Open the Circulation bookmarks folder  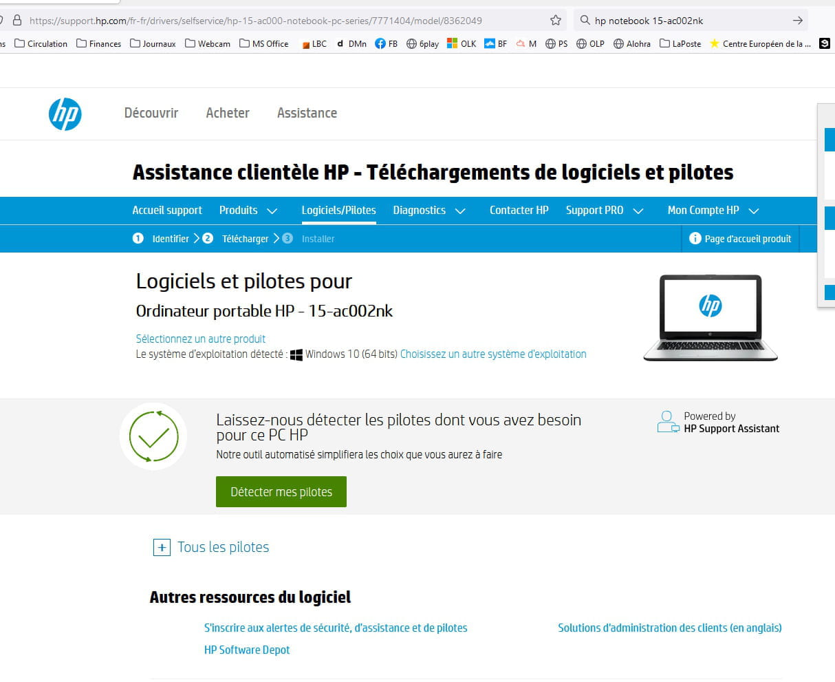pyautogui.click(x=41, y=43)
